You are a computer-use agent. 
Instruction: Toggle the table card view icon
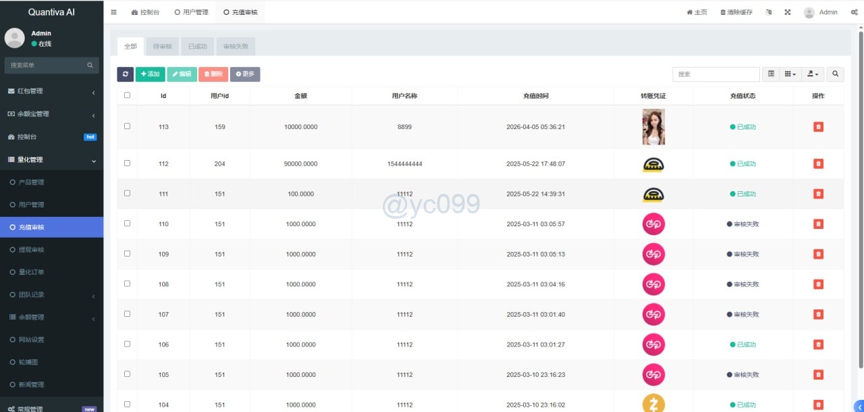772,74
